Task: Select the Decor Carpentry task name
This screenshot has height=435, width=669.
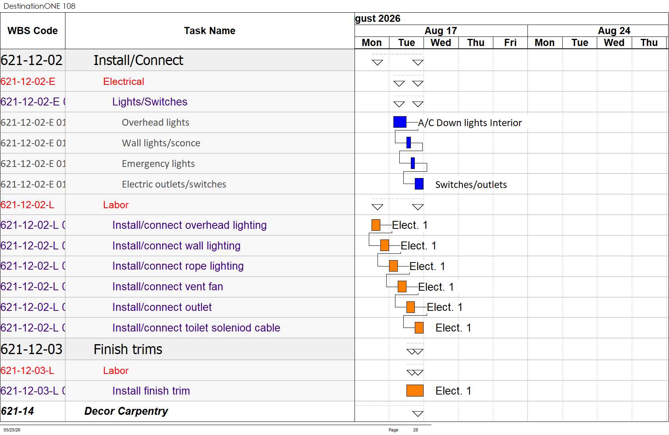Action: pos(126,411)
